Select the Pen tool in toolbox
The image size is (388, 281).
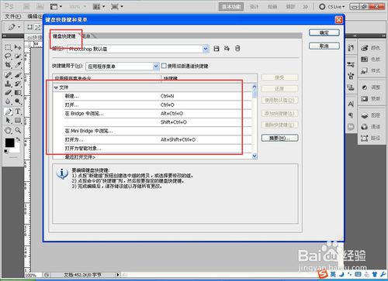point(8,111)
